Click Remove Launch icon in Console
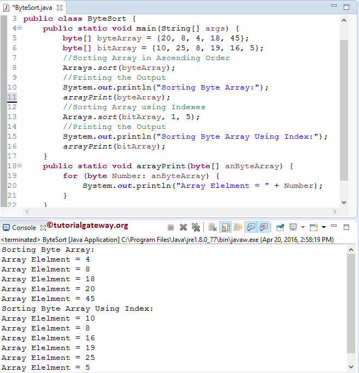The width and height of the screenshot is (359, 373). 183,227
